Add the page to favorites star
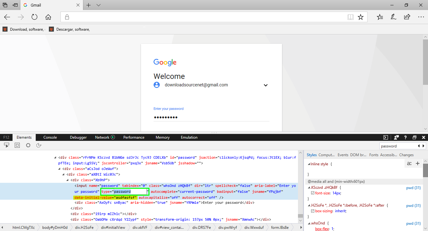428x231 pixels. pos(361,17)
